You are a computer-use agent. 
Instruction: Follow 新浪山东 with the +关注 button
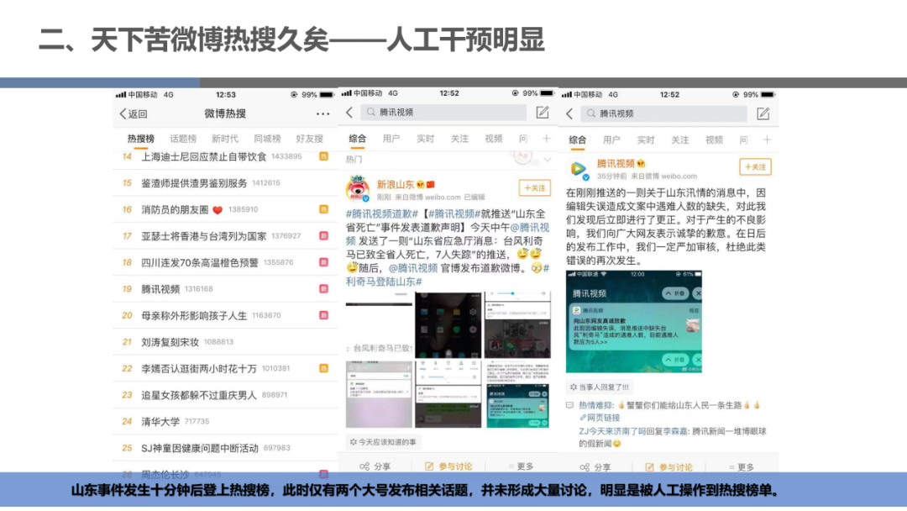(534, 188)
